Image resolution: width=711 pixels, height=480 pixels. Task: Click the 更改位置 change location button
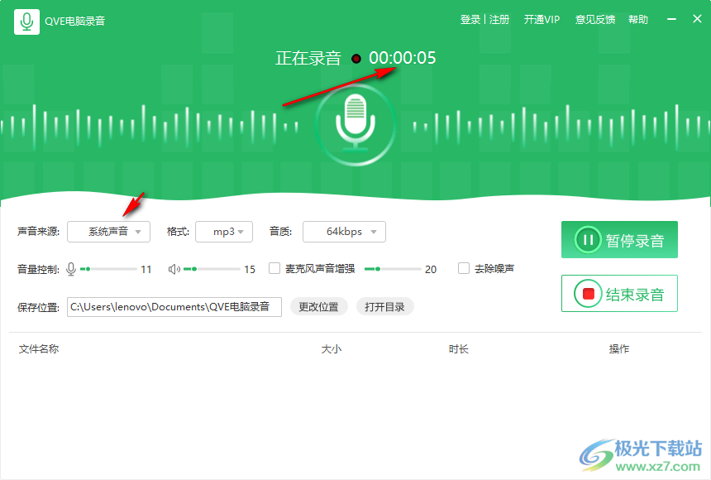[319, 306]
